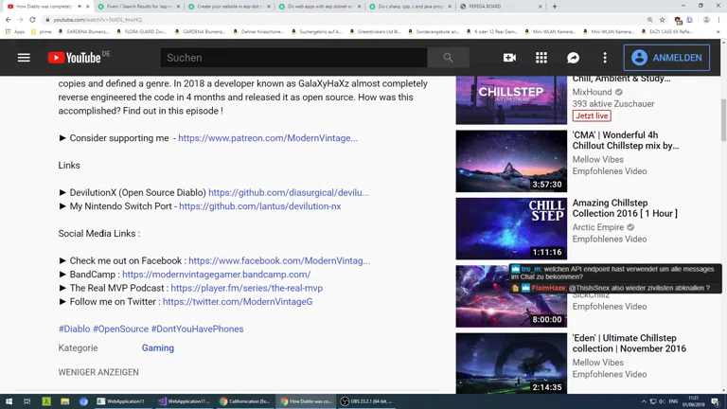Image resolution: width=727 pixels, height=409 pixels.
Task: Open the prime bookmark folder
Action: click(x=42, y=31)
